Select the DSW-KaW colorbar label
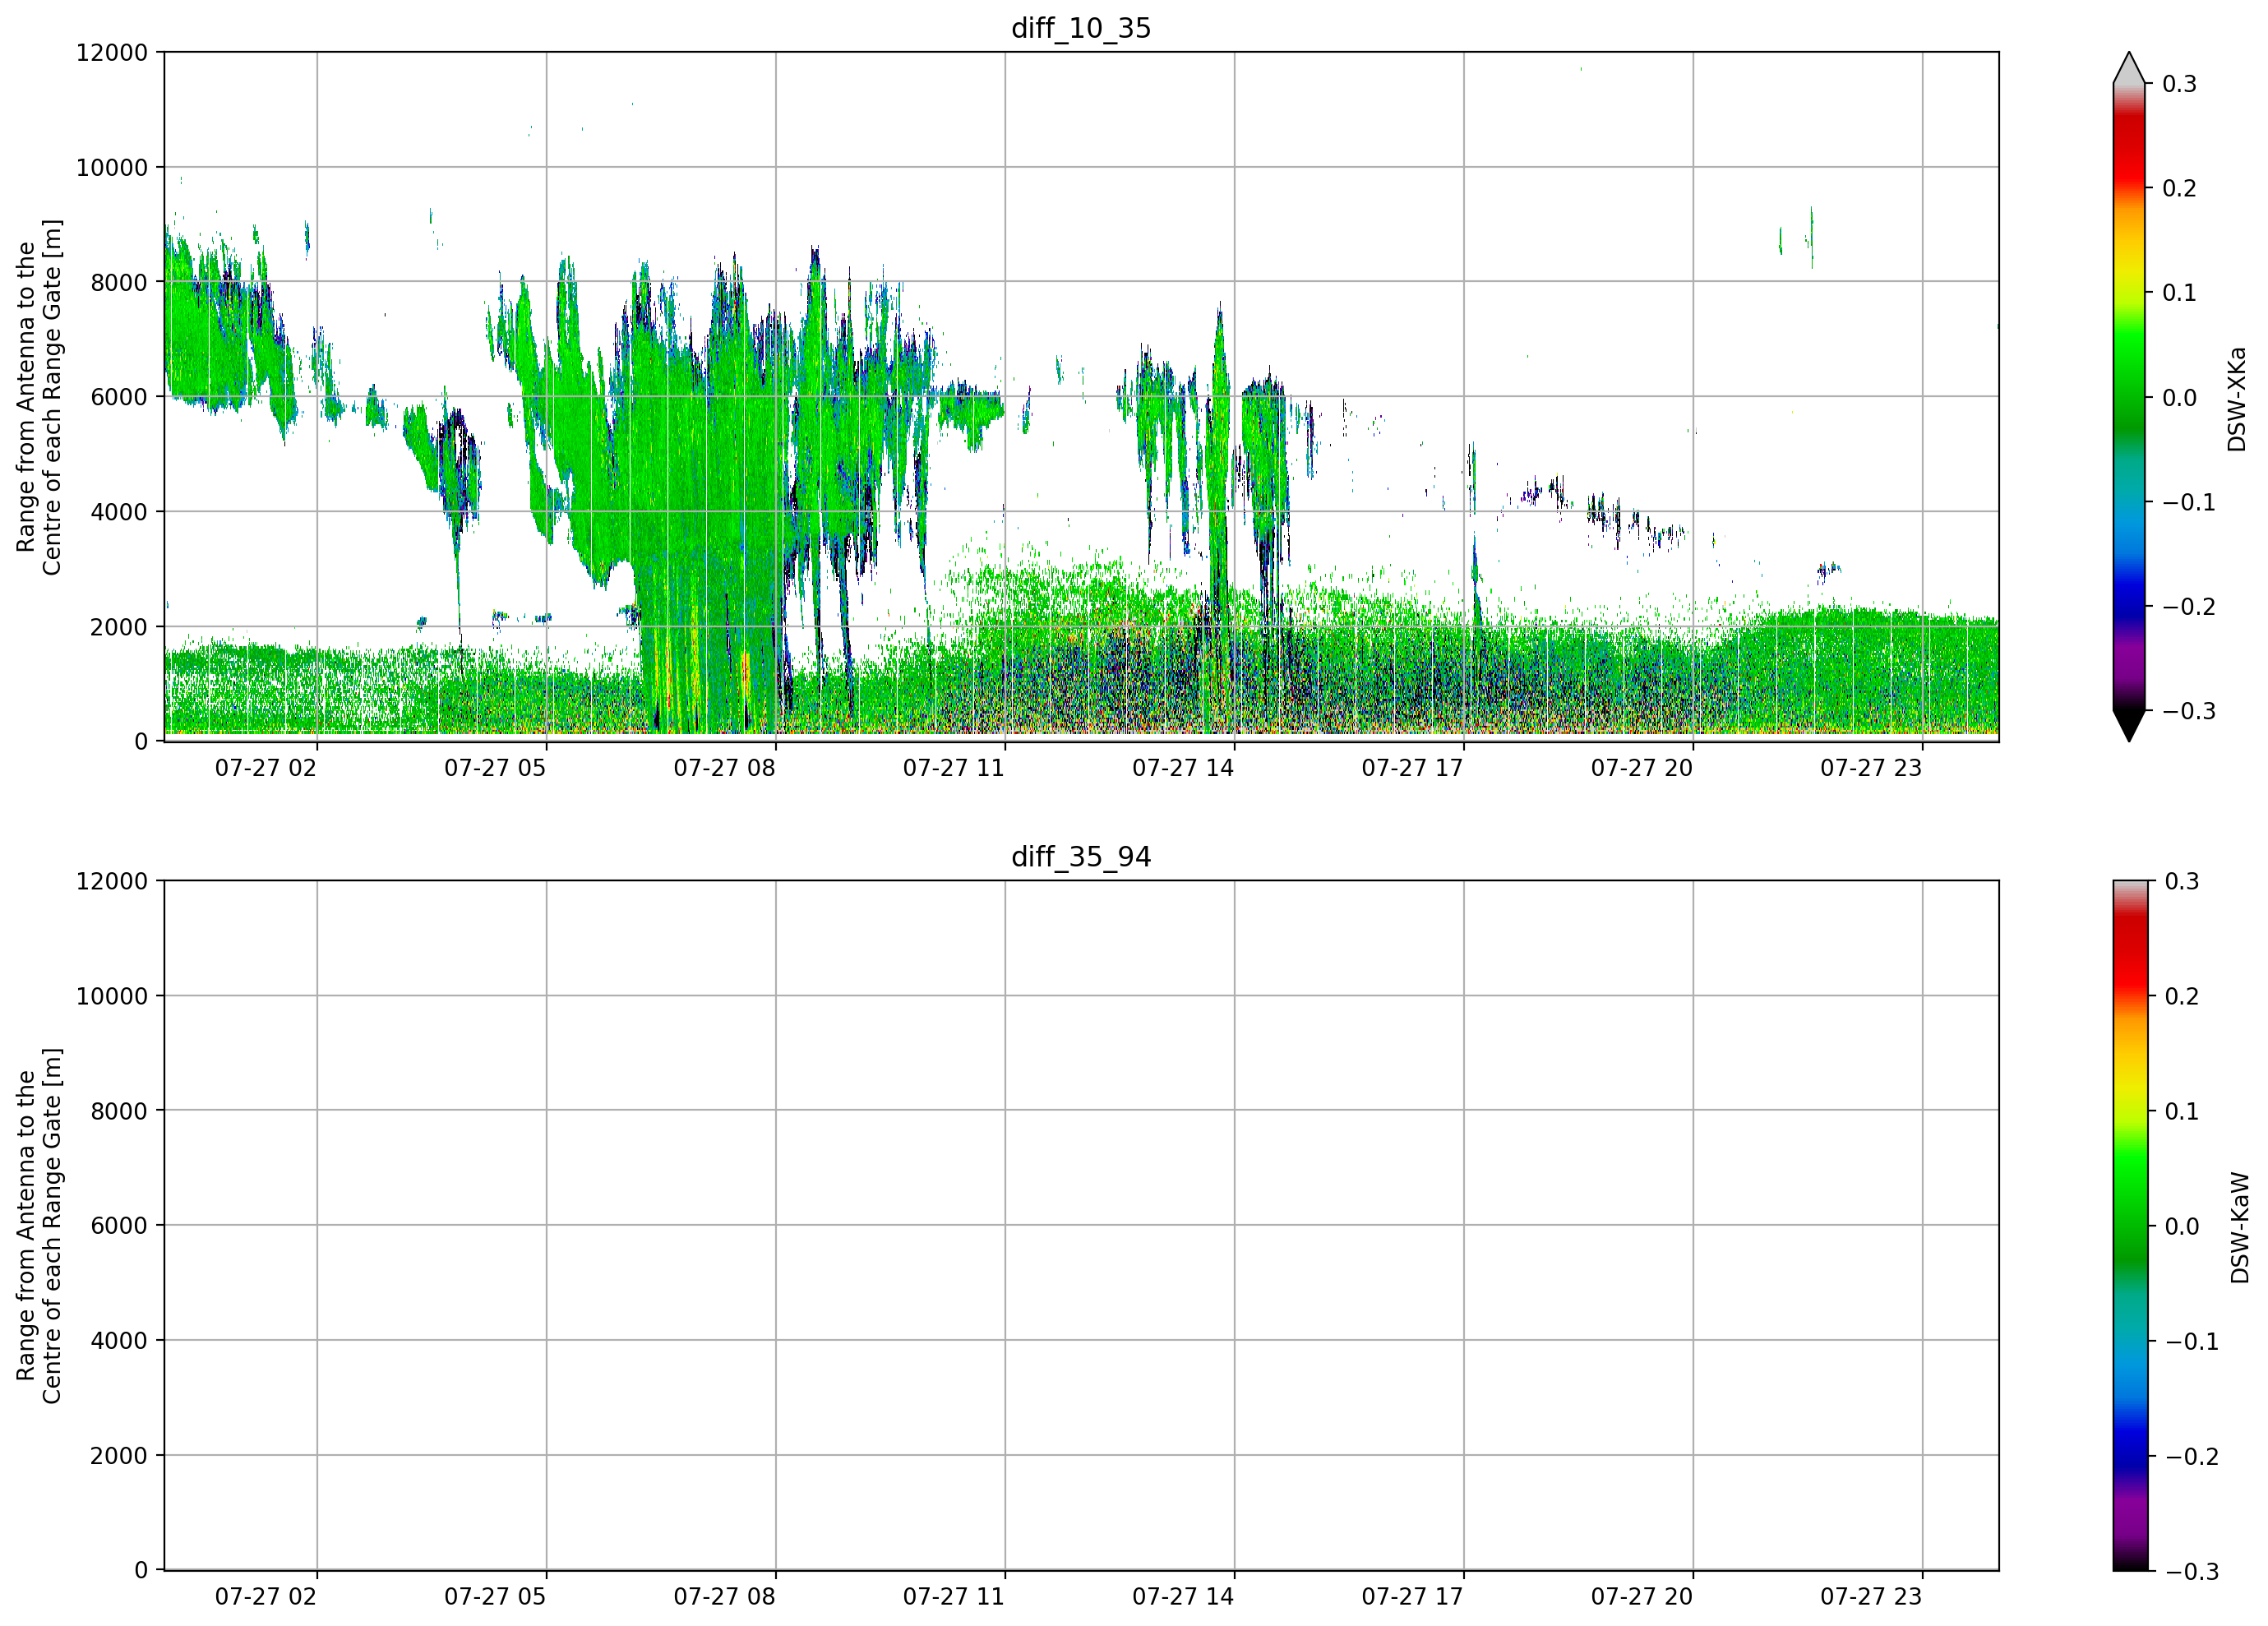Image resolution: width=2268 pixels, height=1626 pixels. (x=2240, y=1227)
